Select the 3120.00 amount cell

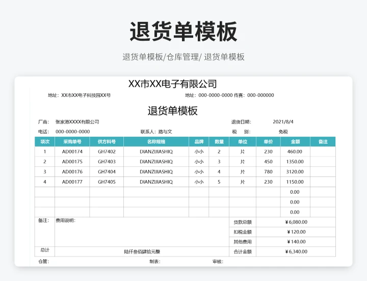tap(295, 172)
